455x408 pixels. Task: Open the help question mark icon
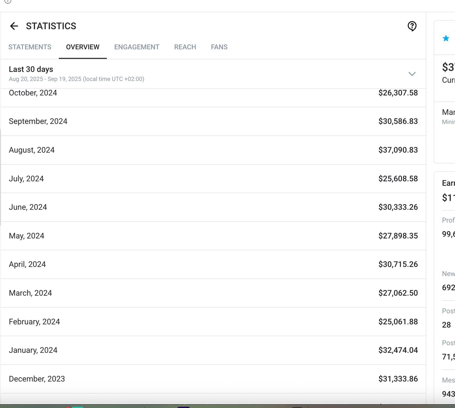click(x=412, y=26)
